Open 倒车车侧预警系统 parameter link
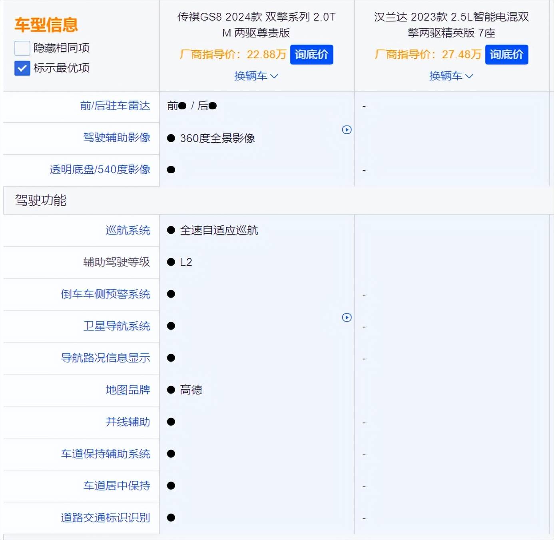The width and height of the screenshot is (554, 540). pos(106,294)
